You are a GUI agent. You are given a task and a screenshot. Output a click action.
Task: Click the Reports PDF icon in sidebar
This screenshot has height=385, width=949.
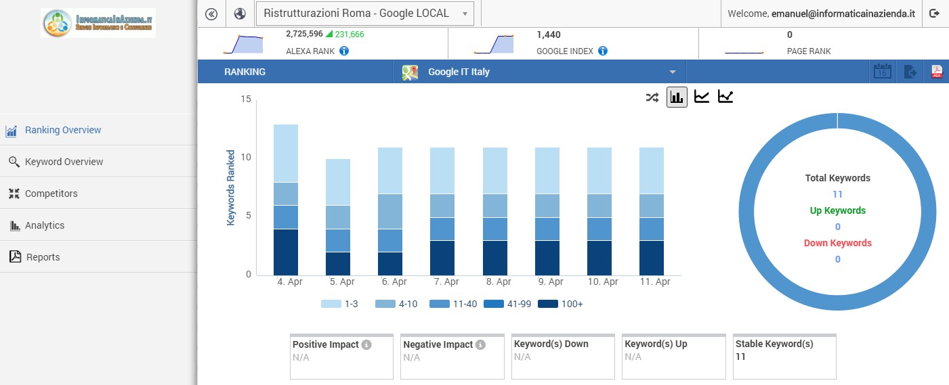pyautogui.click(x=15, y=257)
